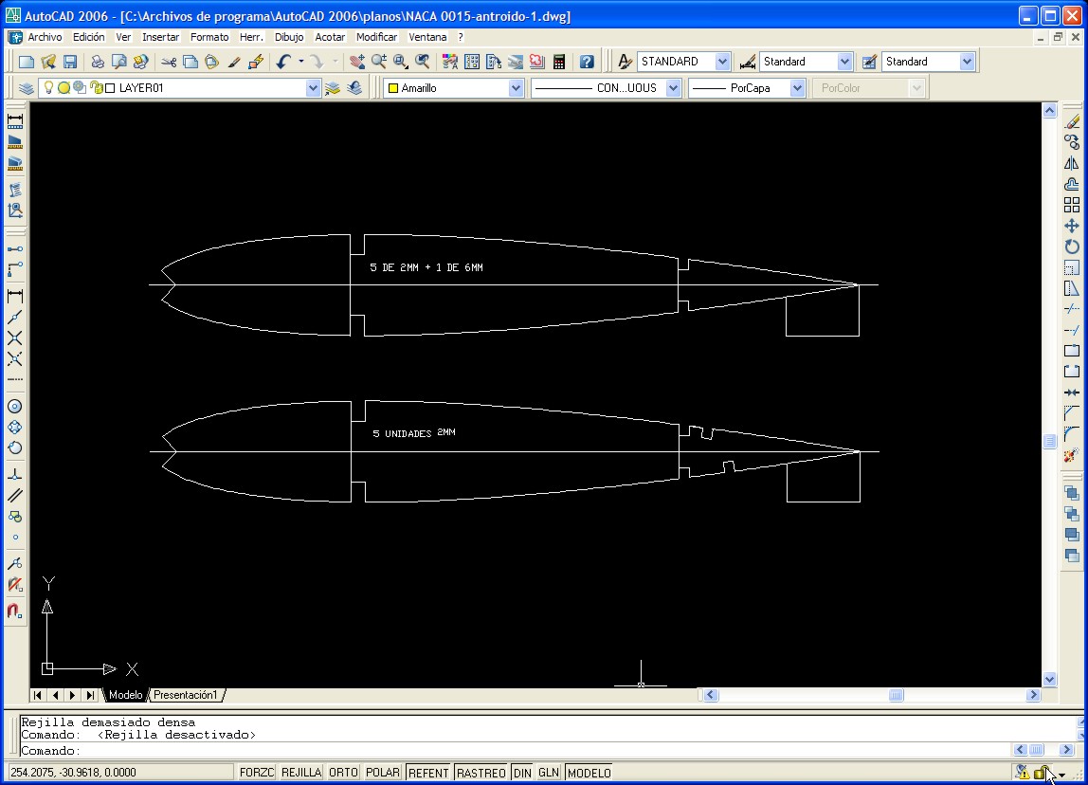Select the Offset tool
Image resolution: width=1088 pixels, height=785 pixels.
[x=1072, y=184]
